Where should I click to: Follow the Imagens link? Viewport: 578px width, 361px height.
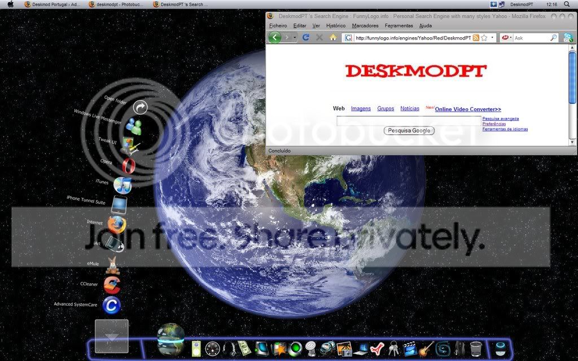[x=361, y=108]
